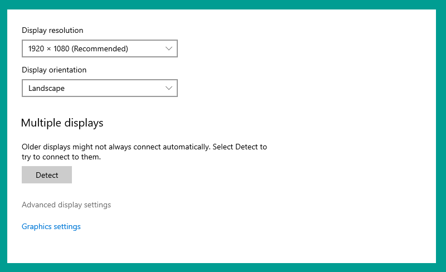
Task: Open Advanced display settings
Action: [x=66, y=205]
